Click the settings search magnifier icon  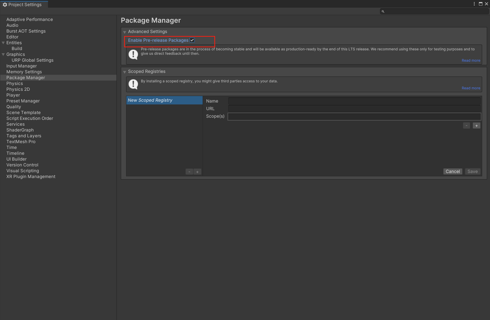(x=383, y=11)
